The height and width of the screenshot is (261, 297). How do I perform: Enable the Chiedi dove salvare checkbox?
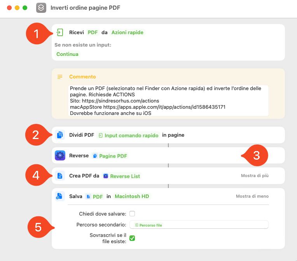point(132,214)
